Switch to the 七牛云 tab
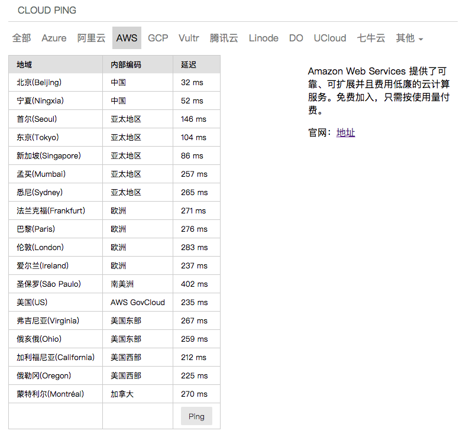The width and height of the screenshot is (466, 447). 371,38
